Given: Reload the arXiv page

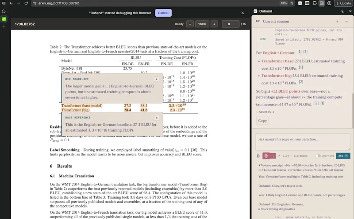Looking at the screenshot, I should tap(26, 3).
